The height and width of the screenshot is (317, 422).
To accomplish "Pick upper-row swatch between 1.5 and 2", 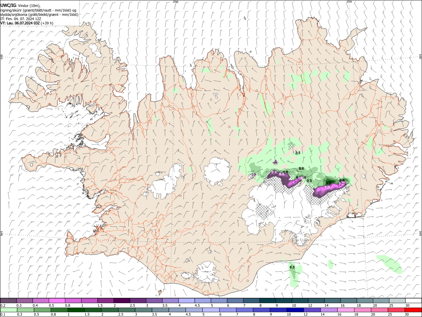I will click(105, 300).
